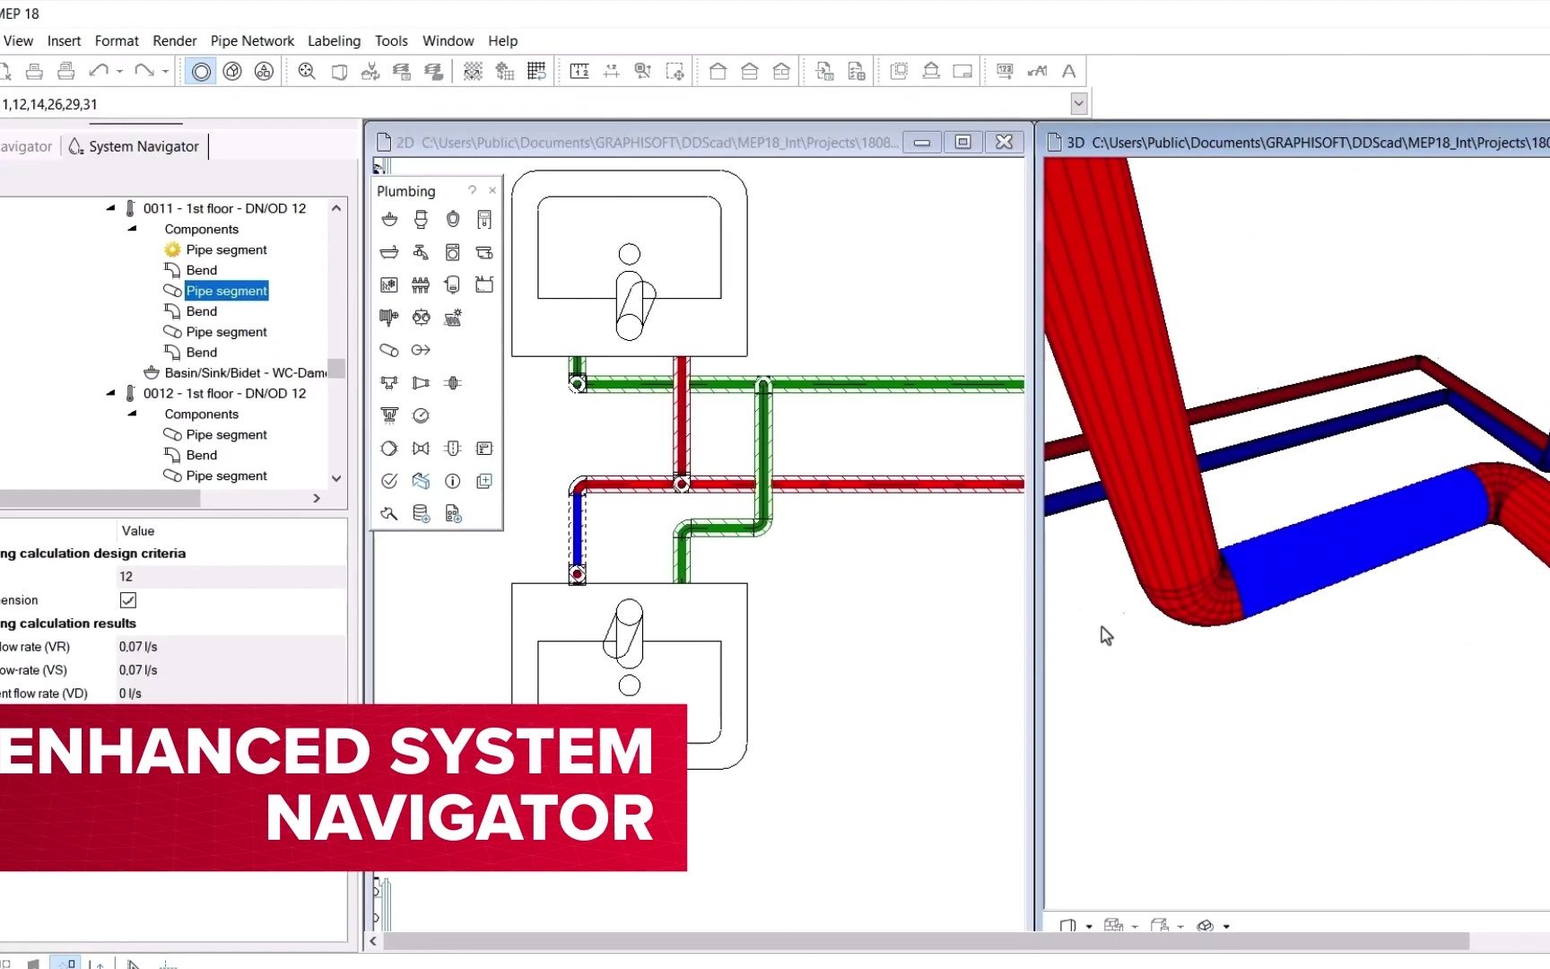Select the valve icon in Plumbing palette

[421, 449]
